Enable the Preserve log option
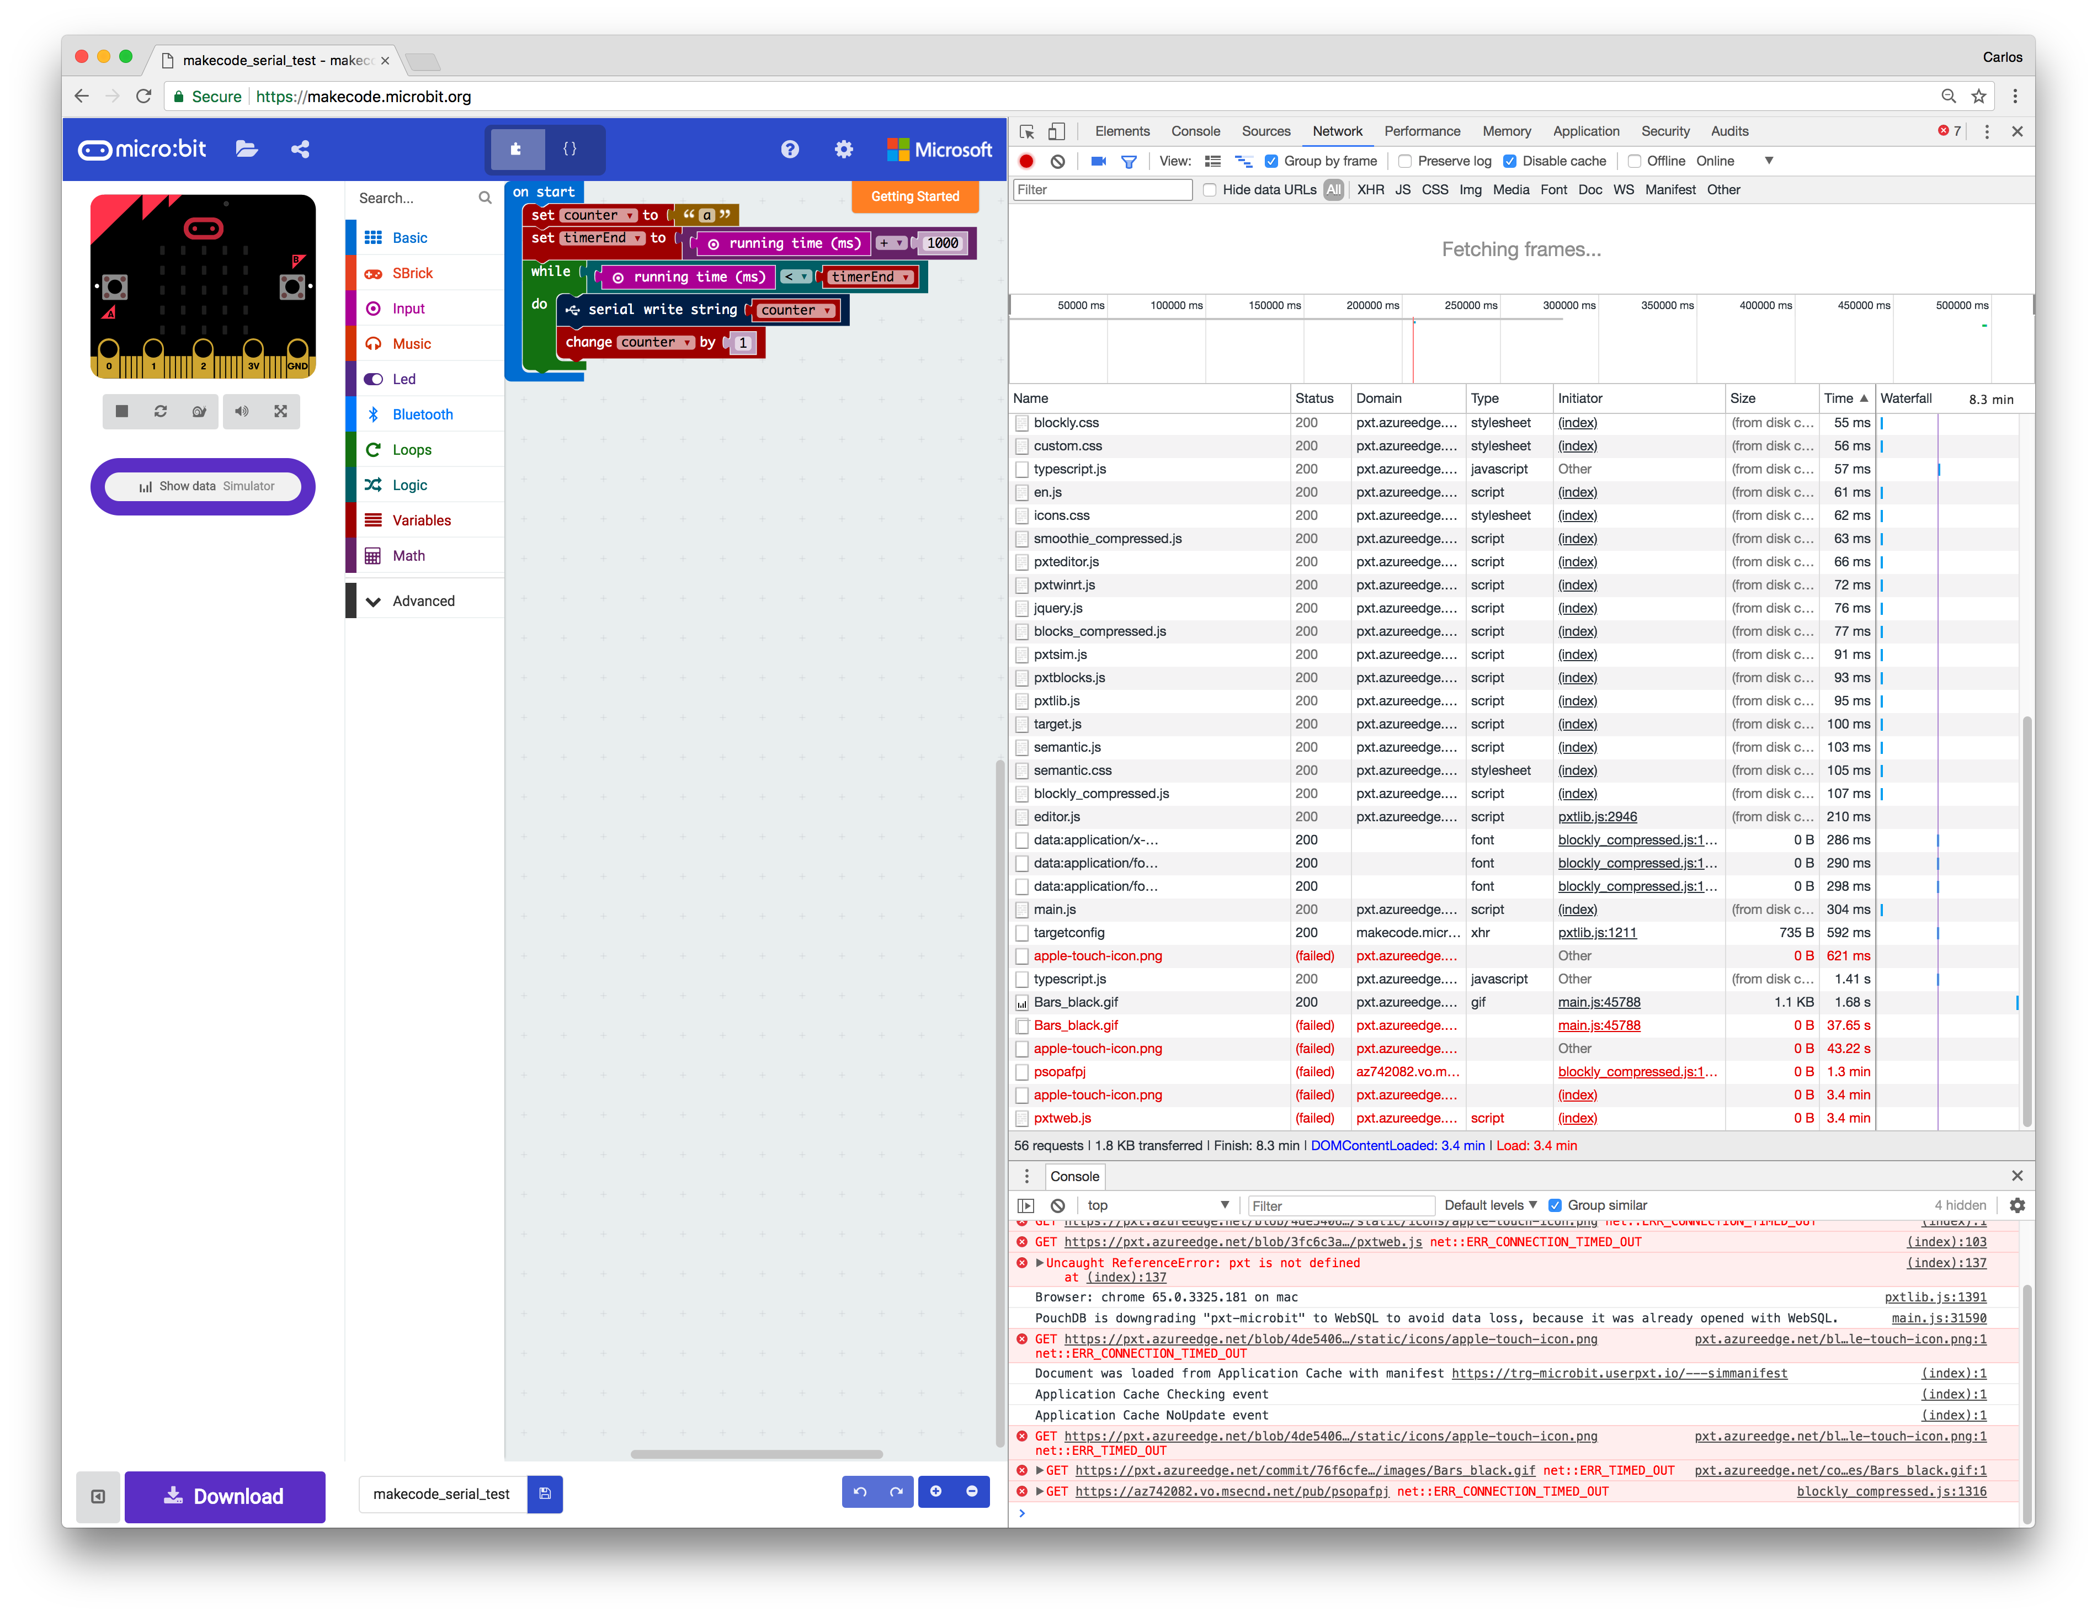This screenshot has height=1616, width=2097. 1405,161
